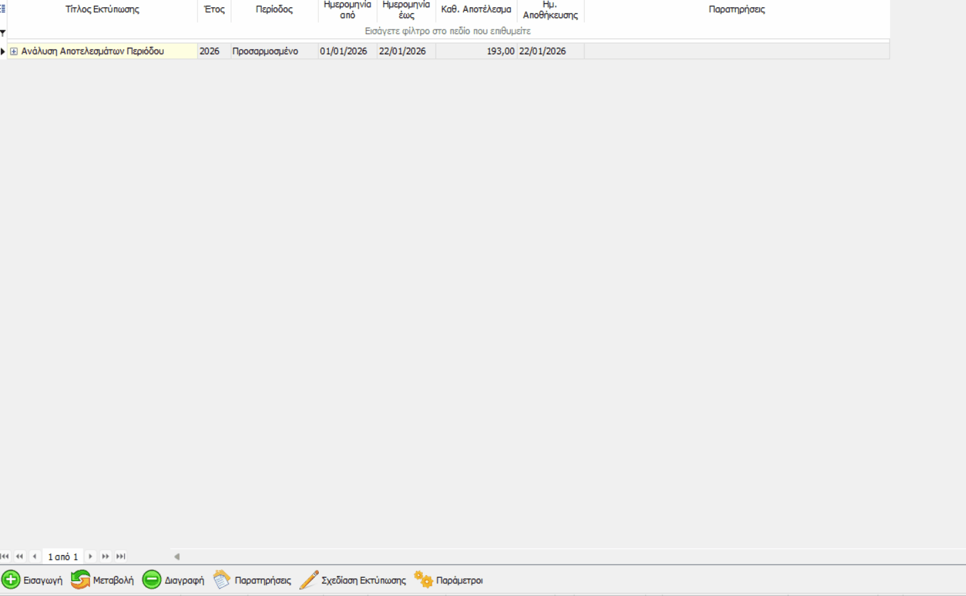Screen dimensions: 966x596
Task: Go to the next record
Action: pos(91,556)
